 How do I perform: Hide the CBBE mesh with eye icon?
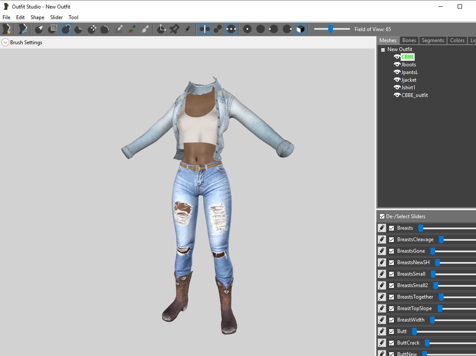[x=397, y=57]
